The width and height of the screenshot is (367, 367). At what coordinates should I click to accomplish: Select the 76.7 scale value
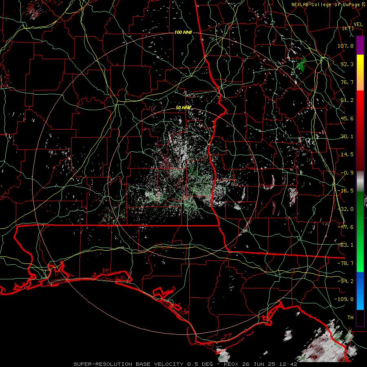pos(347,82)
